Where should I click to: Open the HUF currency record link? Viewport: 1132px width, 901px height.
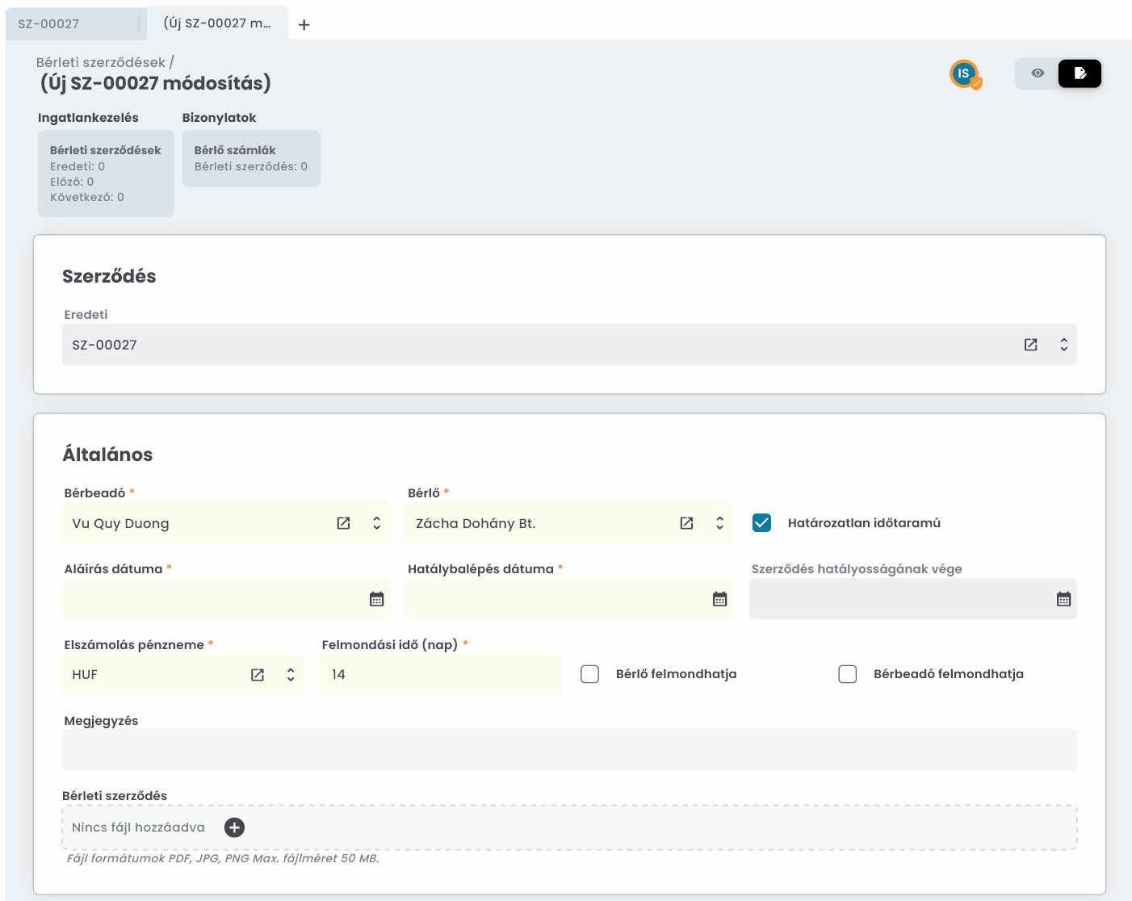tap(258, 675)
